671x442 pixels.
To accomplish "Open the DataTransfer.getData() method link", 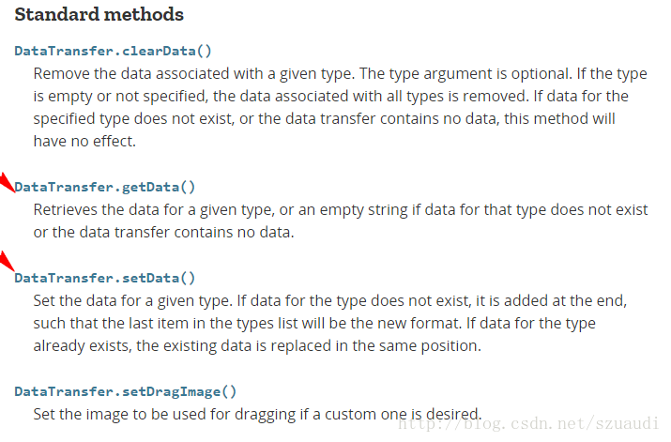I will 105,187.
